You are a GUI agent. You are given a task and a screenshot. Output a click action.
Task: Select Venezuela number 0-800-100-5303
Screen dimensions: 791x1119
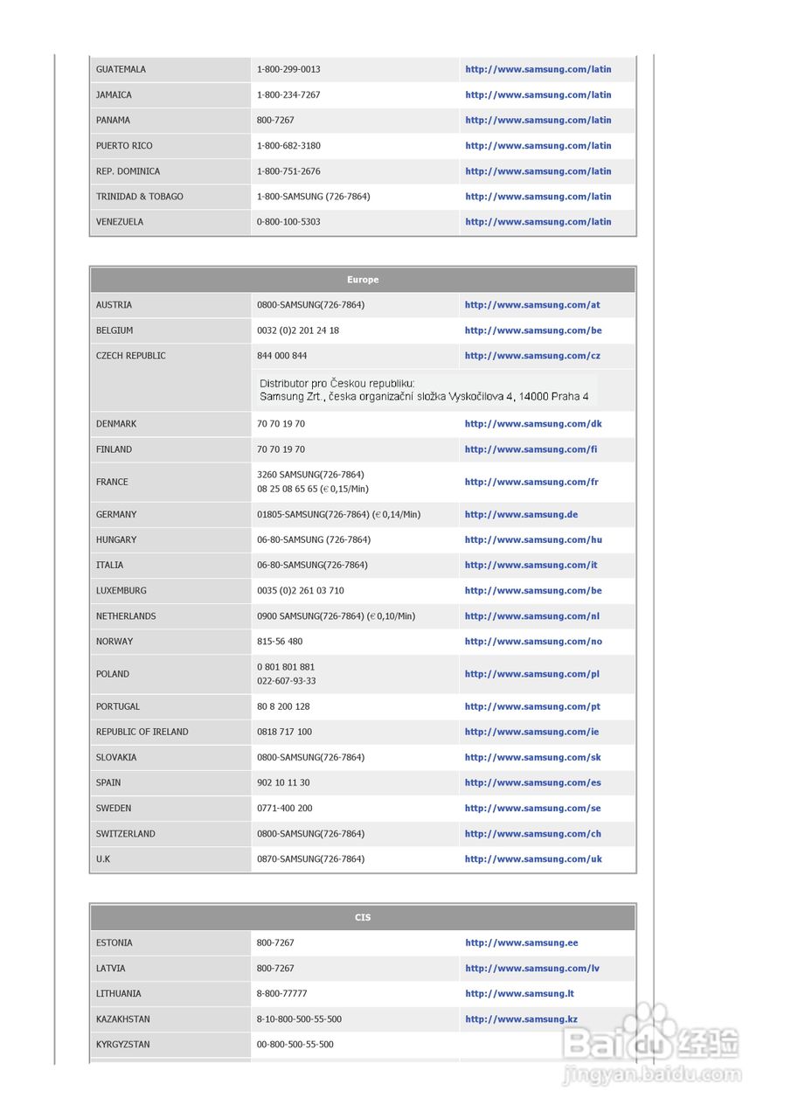288,222
